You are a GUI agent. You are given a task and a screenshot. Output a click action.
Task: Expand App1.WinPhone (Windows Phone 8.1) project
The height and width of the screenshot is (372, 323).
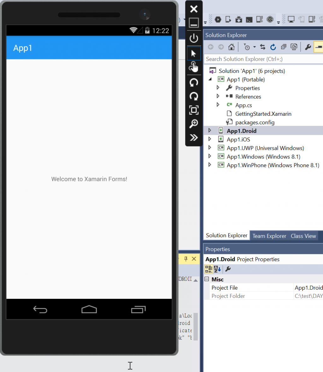pos(210,165)
